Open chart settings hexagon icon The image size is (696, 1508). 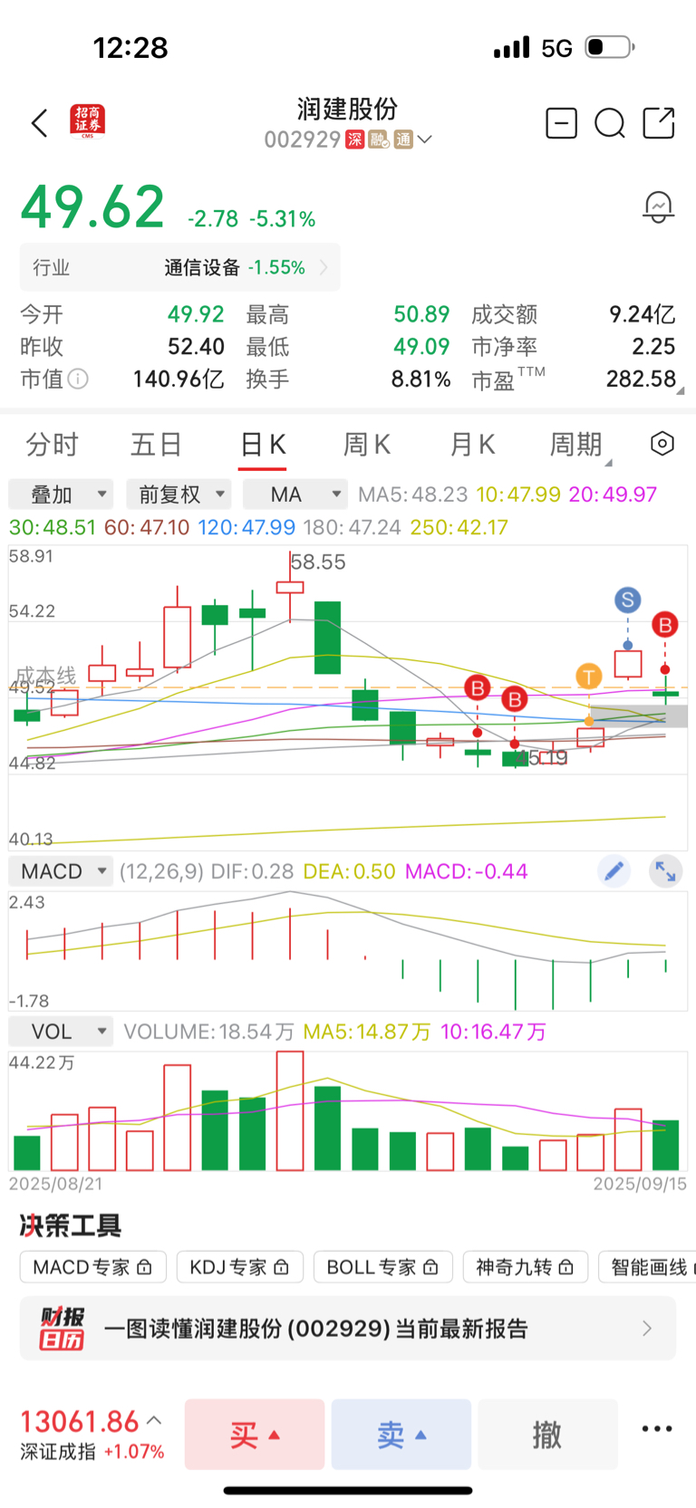(662, 444)
